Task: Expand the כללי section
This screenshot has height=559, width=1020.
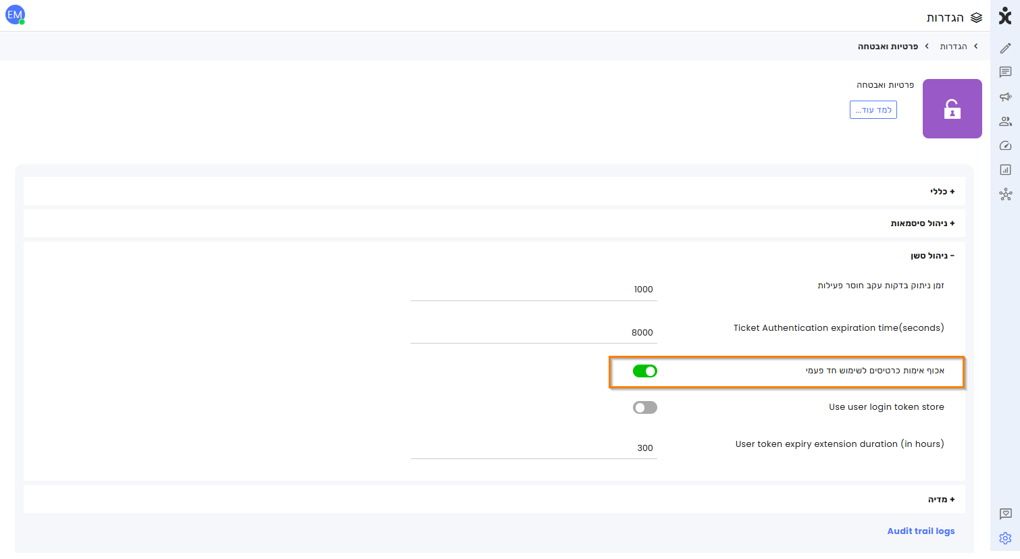Action: [x=494, y=192]
